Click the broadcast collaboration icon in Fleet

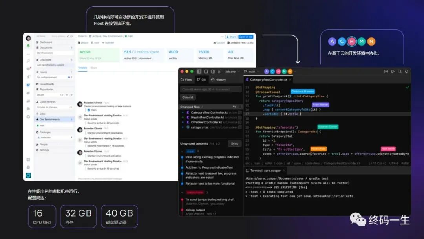click(x=386, y=72)
